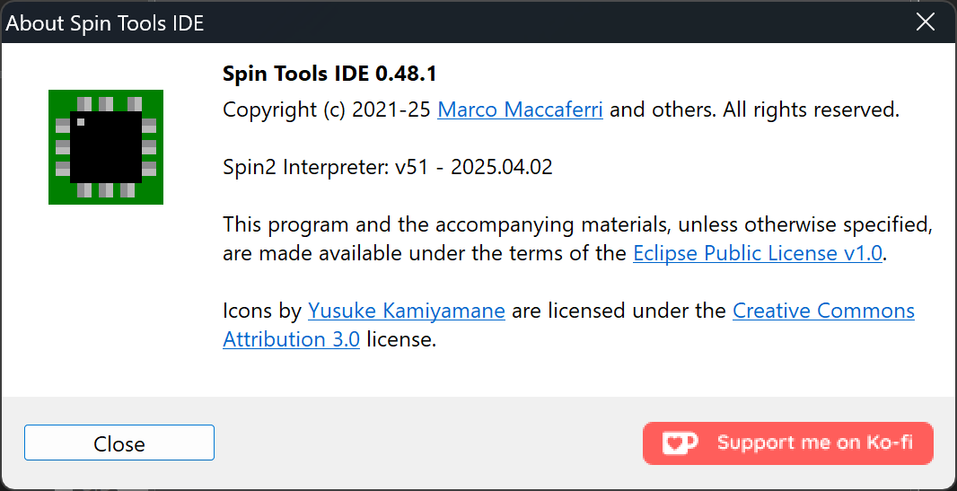The width and height of the screenshot is (957, 491).
Task: Click the Spin Tools IDE 0.48.1 heading
Action: (x=329, y=75)
